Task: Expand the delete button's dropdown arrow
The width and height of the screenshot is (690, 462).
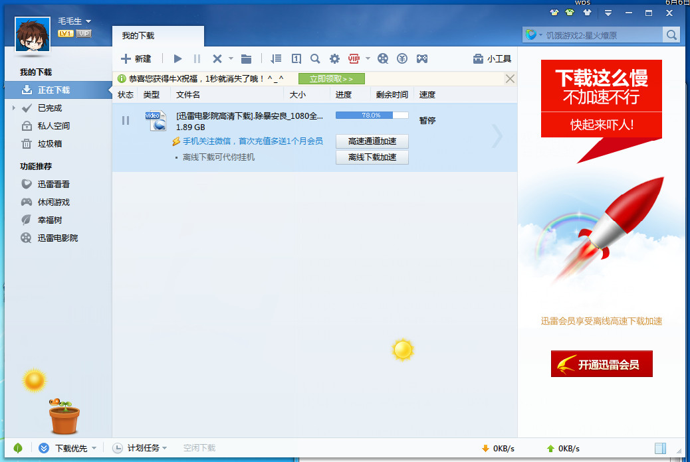Action: (x=229, y=58)
